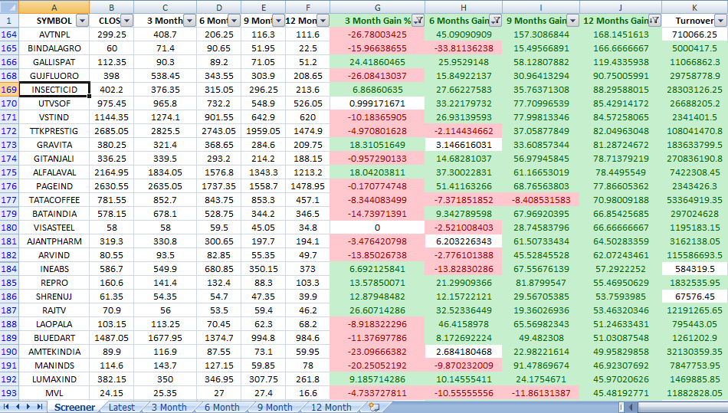Select column B header
Screen dimensions: 728x413
[x=111, y=7]
